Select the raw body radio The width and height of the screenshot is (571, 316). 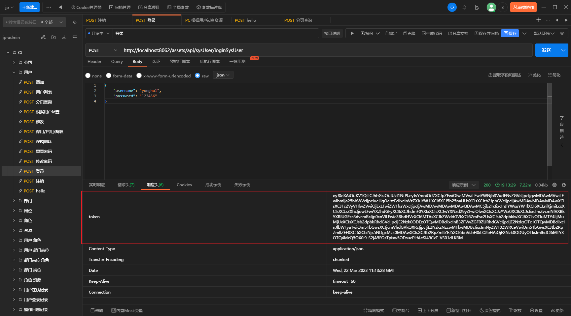(197, 75)
